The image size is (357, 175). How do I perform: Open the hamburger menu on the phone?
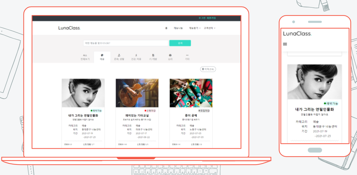pos(285,44)
